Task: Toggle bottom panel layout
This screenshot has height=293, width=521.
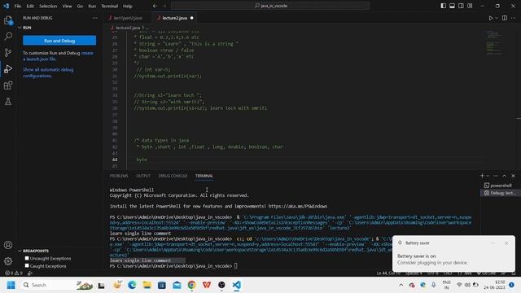Action: pos(453,6)
